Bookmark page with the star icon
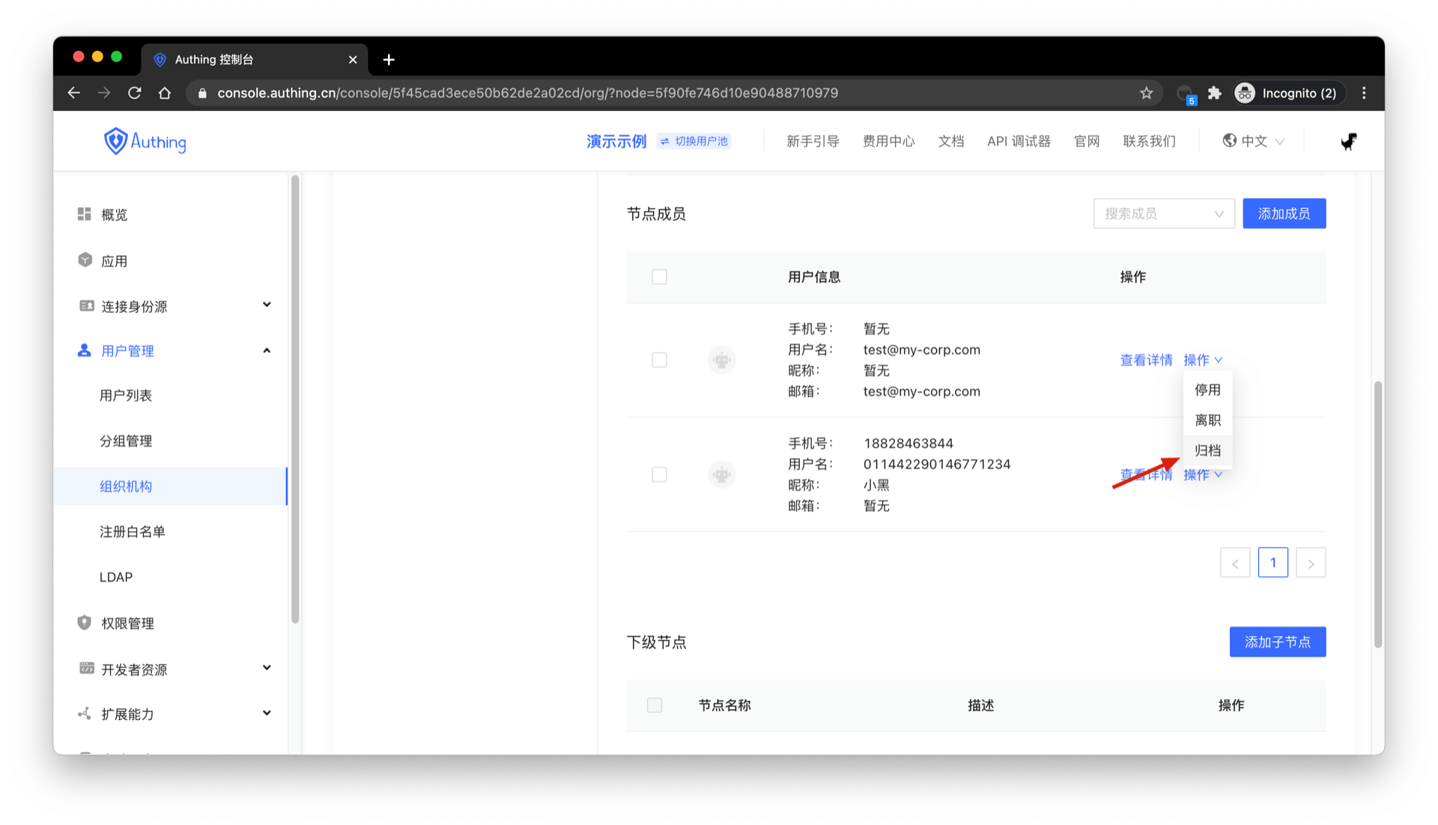Screen dimensions: 1438x825 coord(1146,93)
